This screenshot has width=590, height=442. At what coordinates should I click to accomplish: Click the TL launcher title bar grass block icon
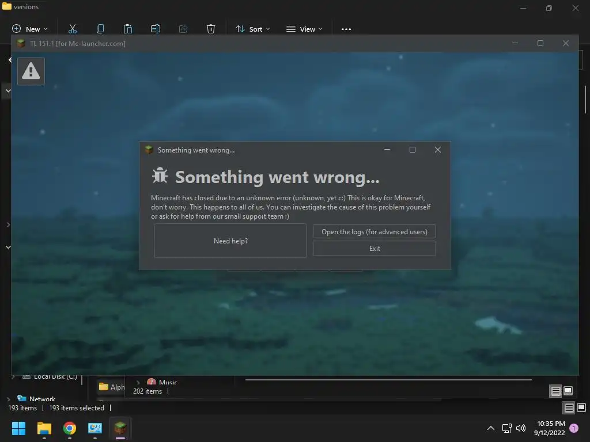[21, 44]
